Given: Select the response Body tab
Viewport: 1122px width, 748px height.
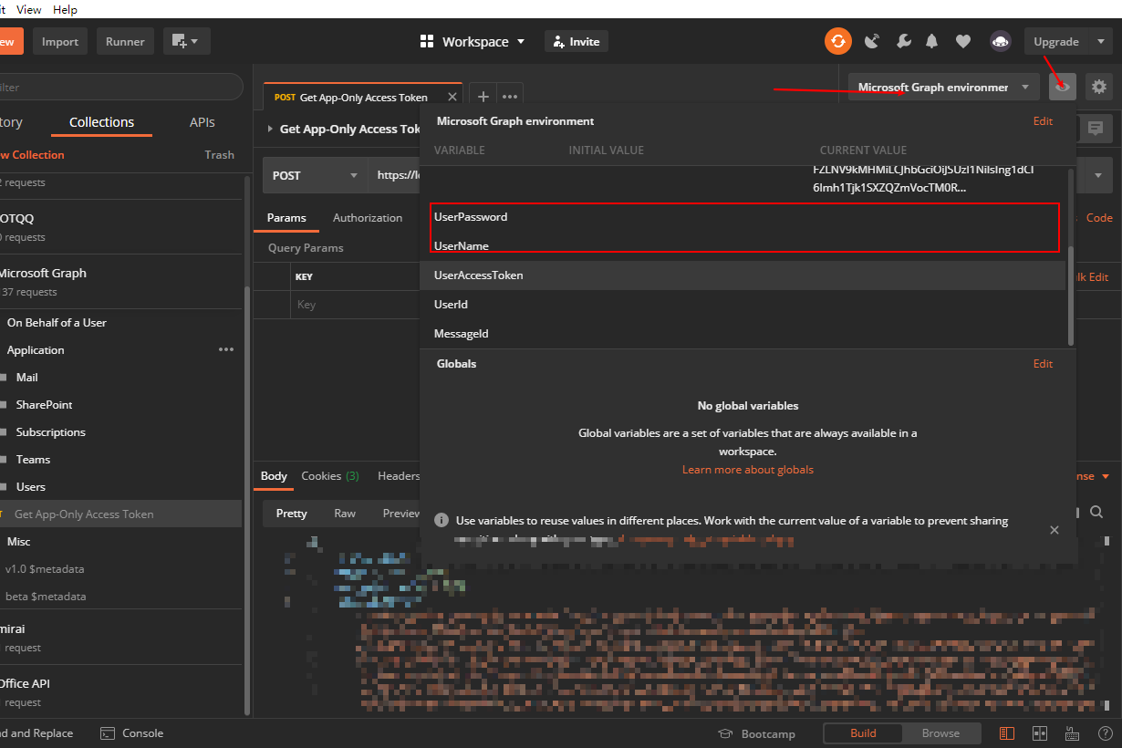Looking at the screenshot, I should (x=274, y=475).
